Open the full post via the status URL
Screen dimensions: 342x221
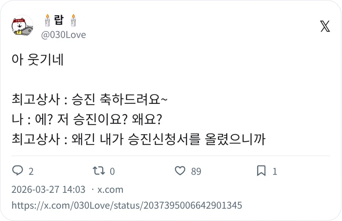127,205
